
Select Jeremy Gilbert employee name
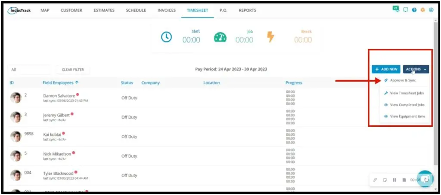click(x=56, y=115)
